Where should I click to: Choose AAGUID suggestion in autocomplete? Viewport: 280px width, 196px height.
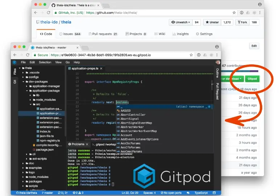[x=125, y=111]
